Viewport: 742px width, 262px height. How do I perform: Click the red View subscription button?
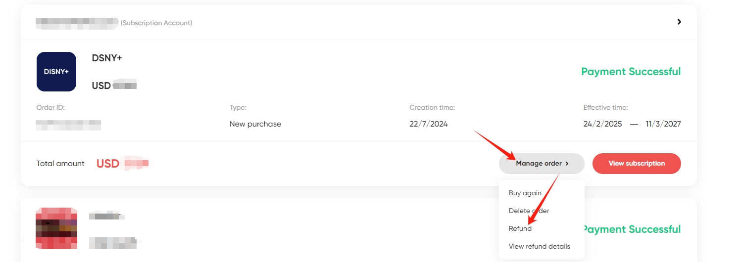(x=637, y=164)
